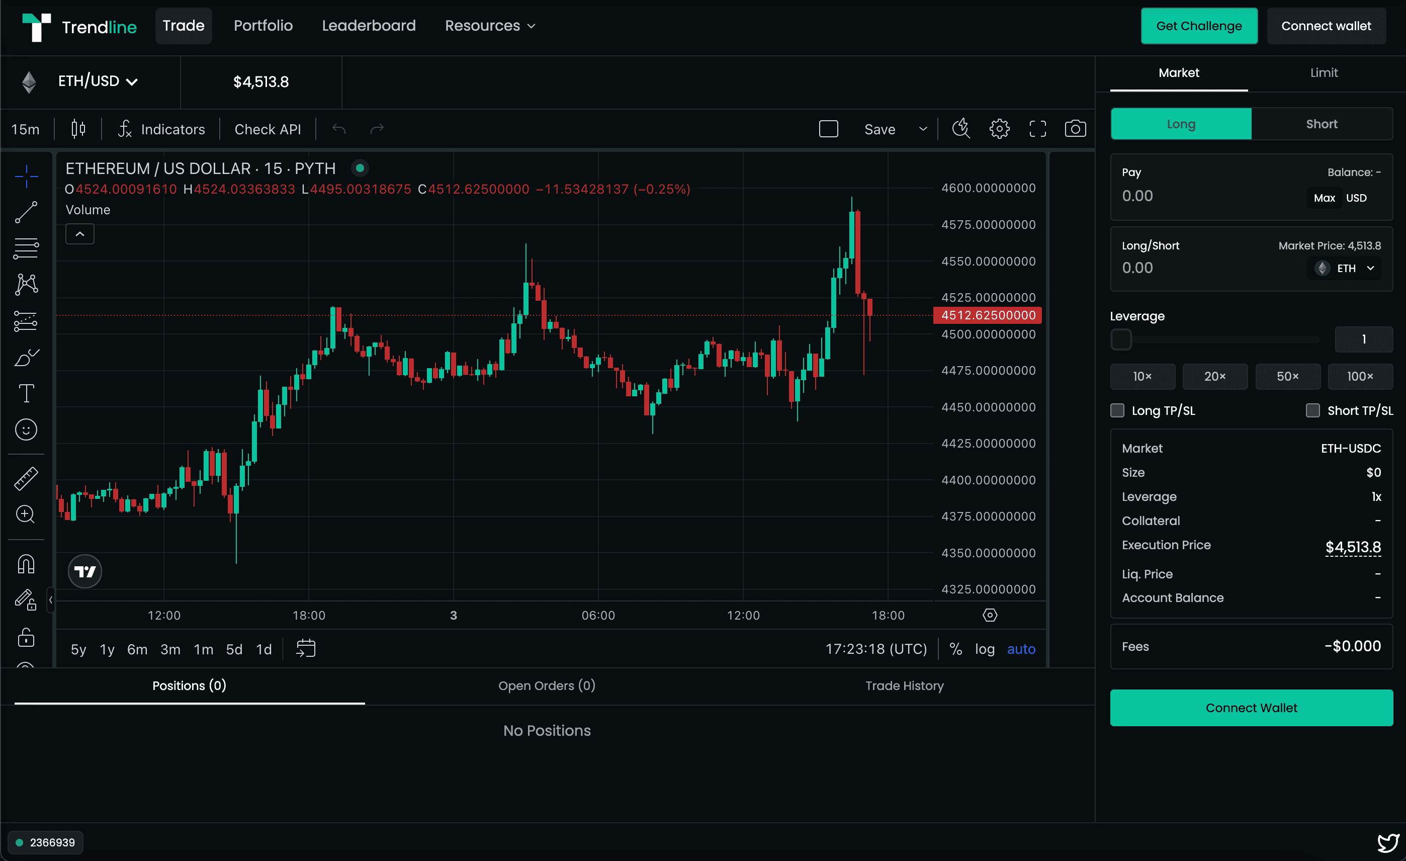1406x861 pixels.
Task: Activate the chart Zoom In tool
Action: 26,514
